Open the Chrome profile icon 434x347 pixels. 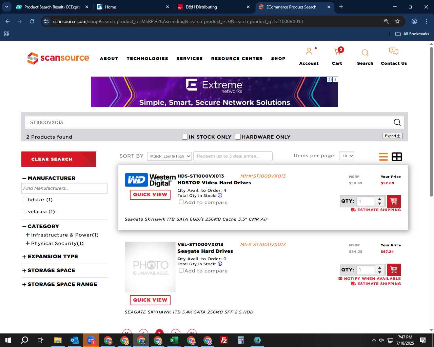click(414, 21)
